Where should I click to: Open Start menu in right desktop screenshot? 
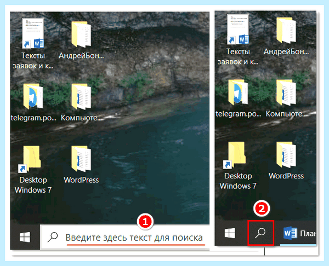tap(230, 233)
